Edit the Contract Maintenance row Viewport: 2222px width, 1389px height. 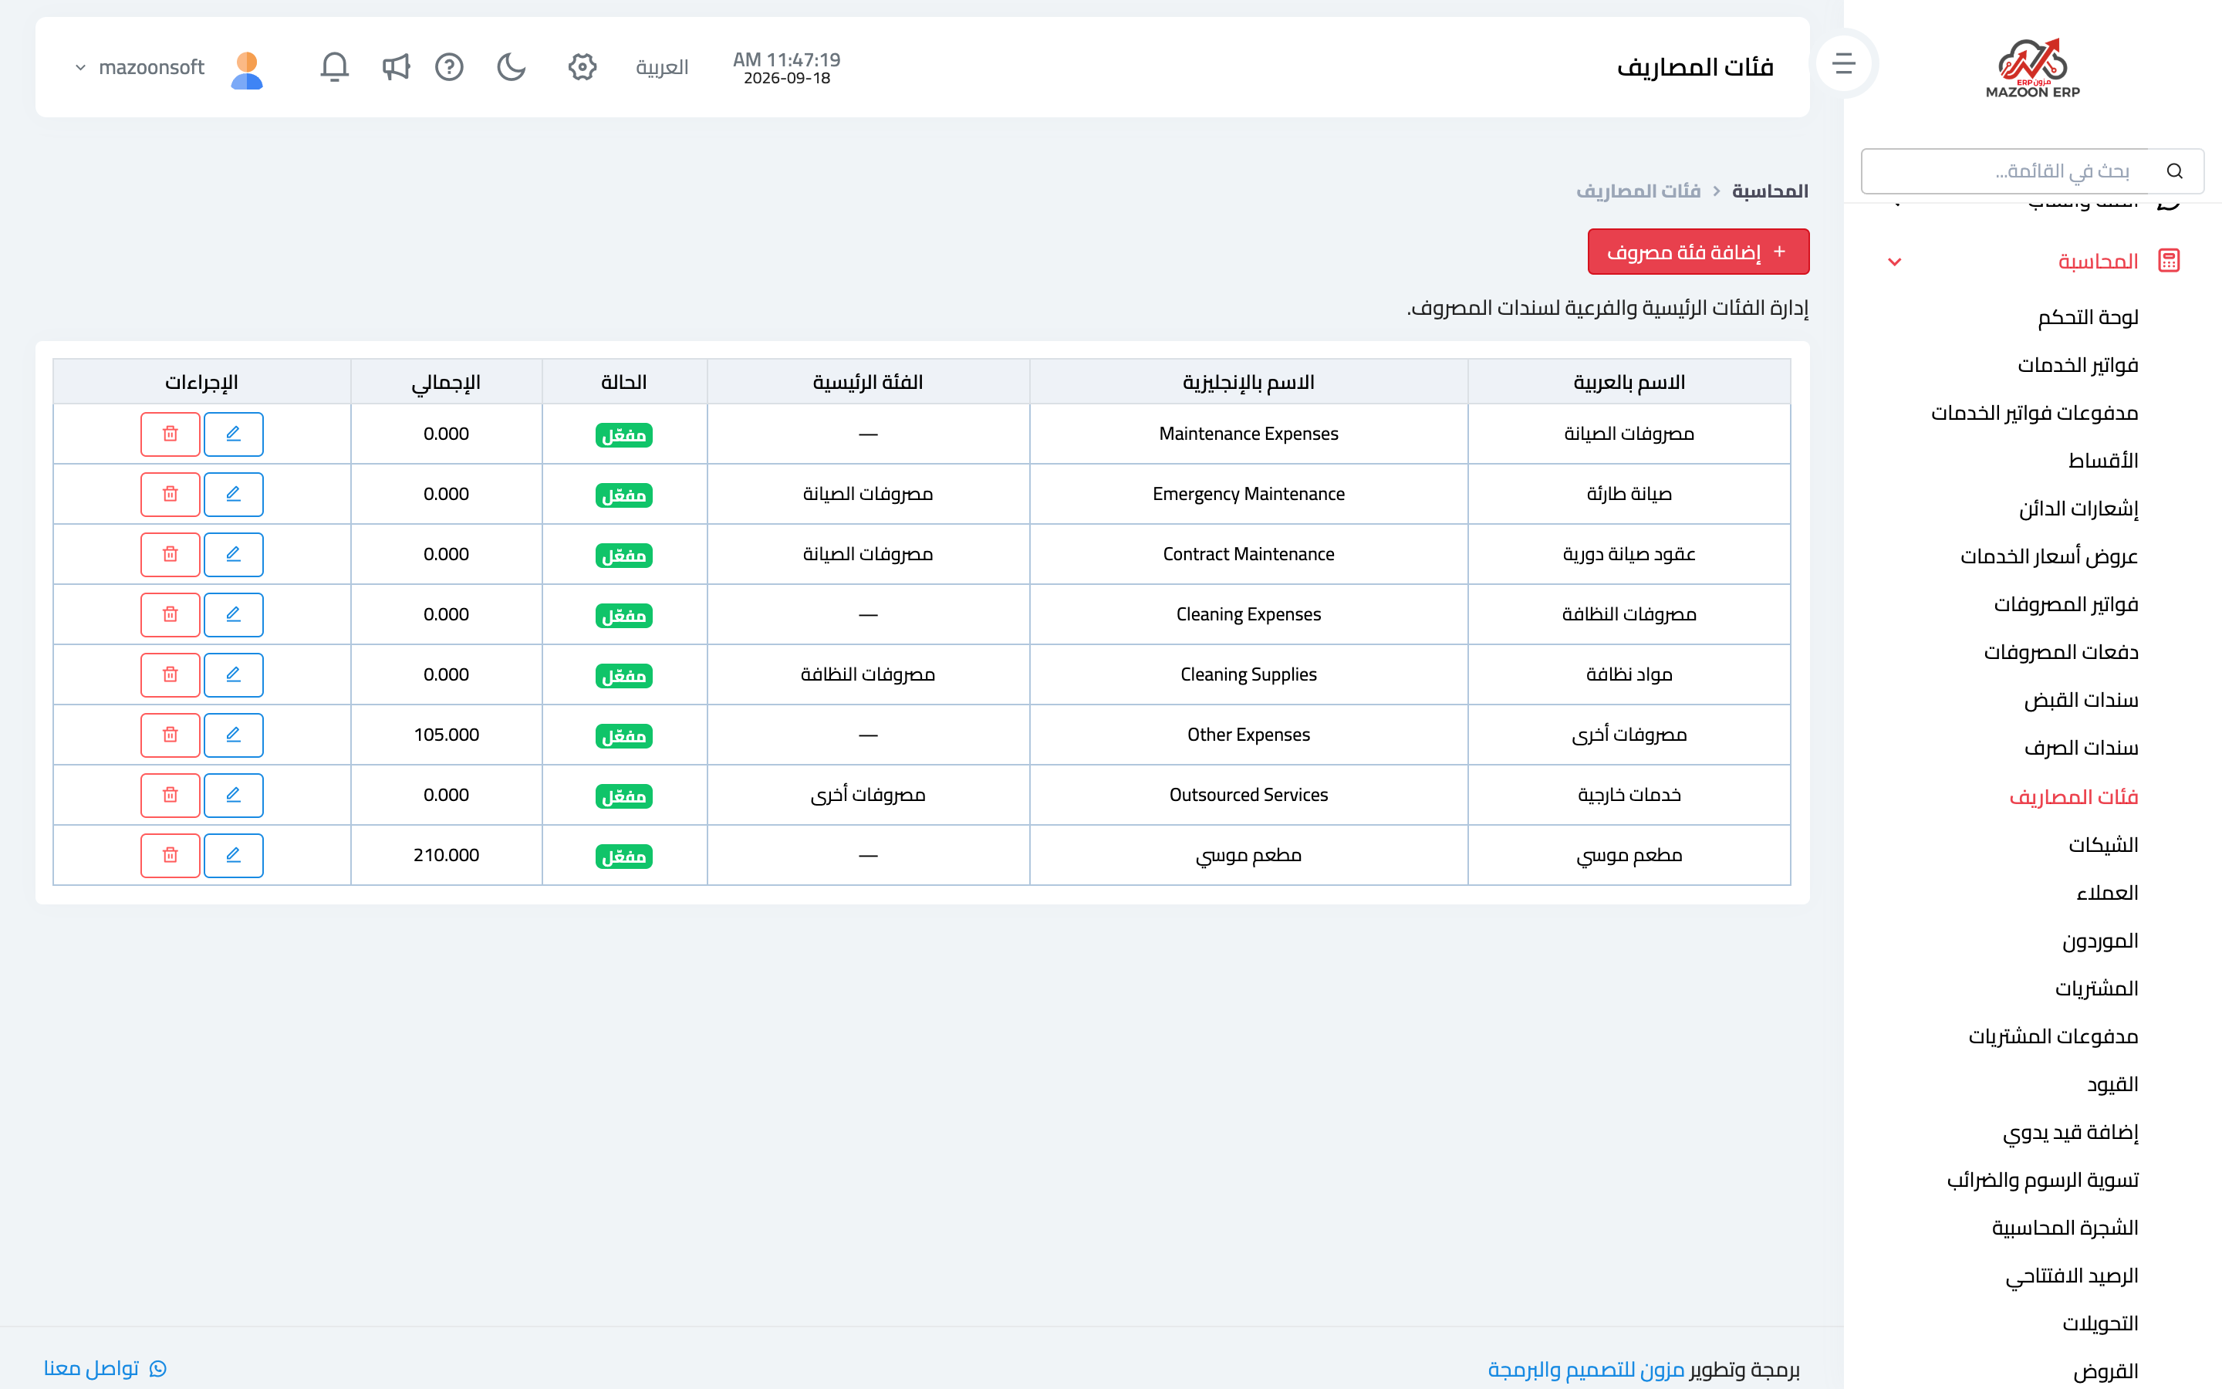coord(233,554)
